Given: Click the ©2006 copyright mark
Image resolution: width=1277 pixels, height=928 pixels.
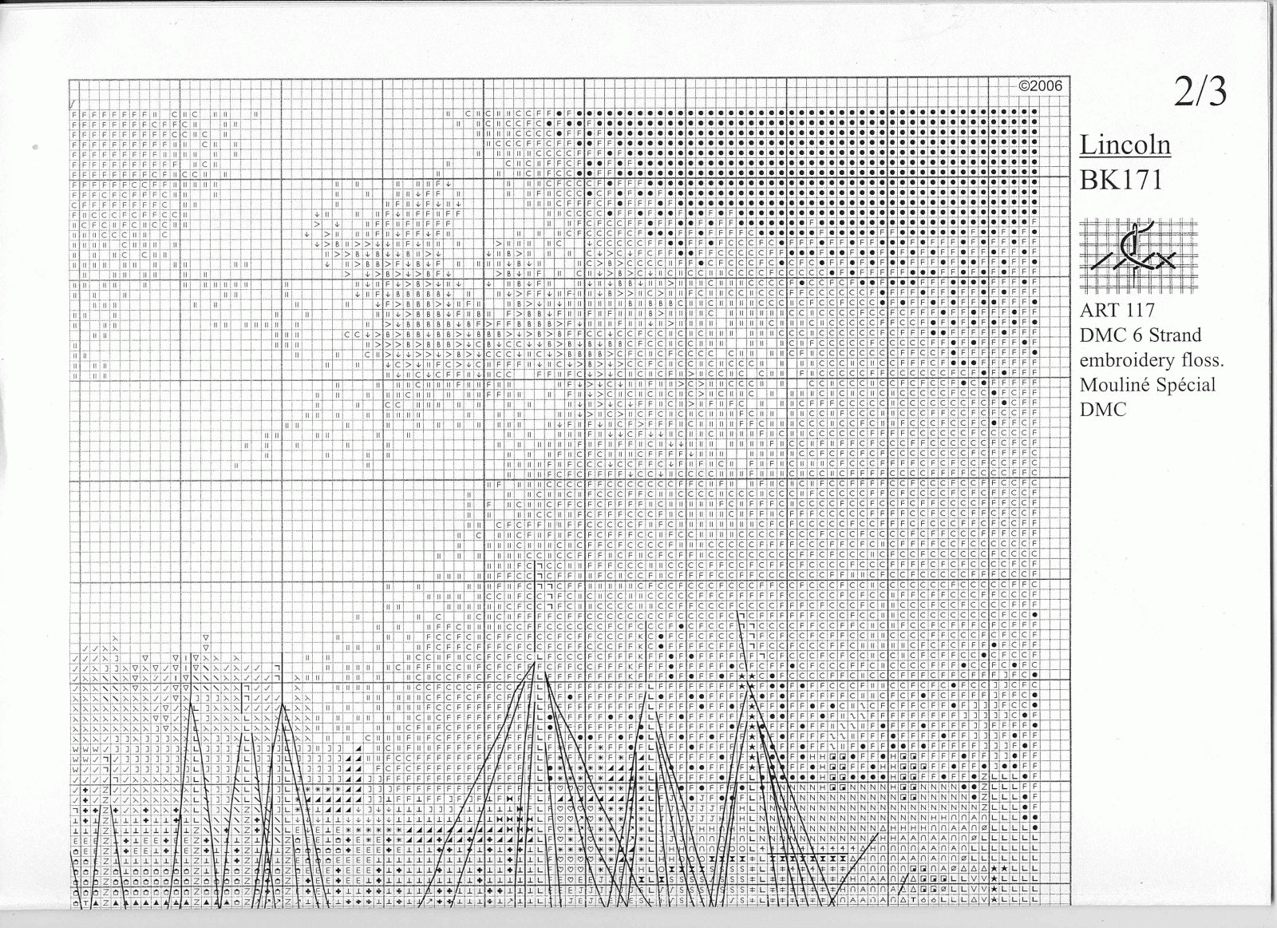Looking at the screenshot, I should (x=1041, y=86).
